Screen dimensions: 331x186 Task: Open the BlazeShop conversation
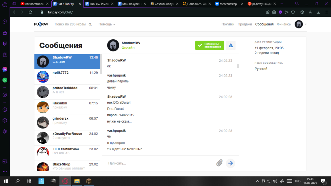coord(67,166)
